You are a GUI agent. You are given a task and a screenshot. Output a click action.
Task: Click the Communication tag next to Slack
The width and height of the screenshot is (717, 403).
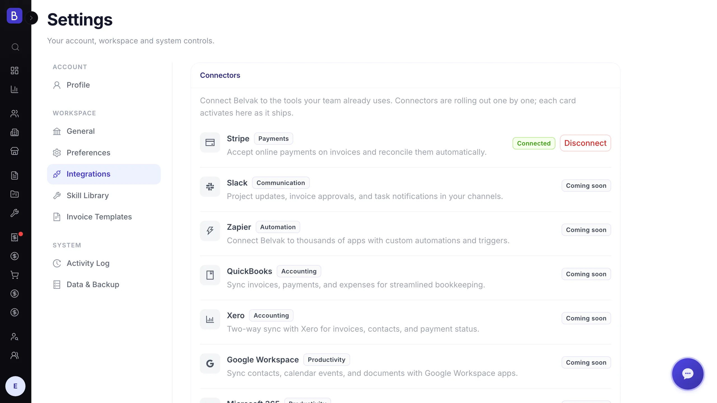coord(281,183)
